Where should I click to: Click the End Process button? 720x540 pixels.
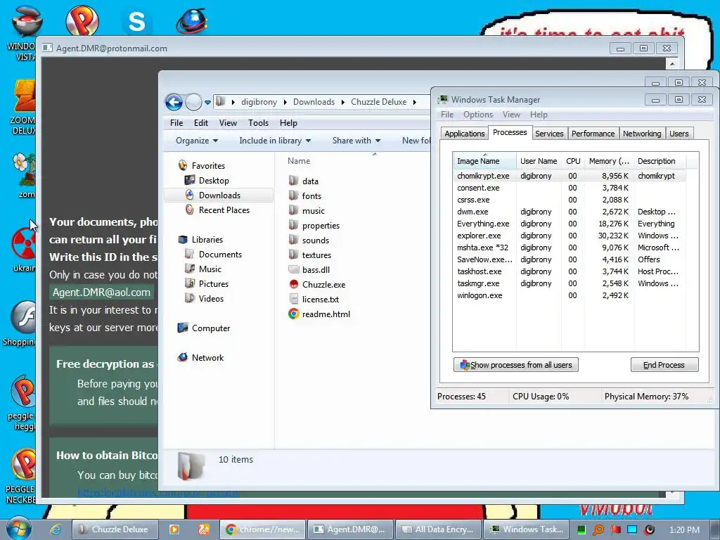pyautogui.click(x=664, y=365)
